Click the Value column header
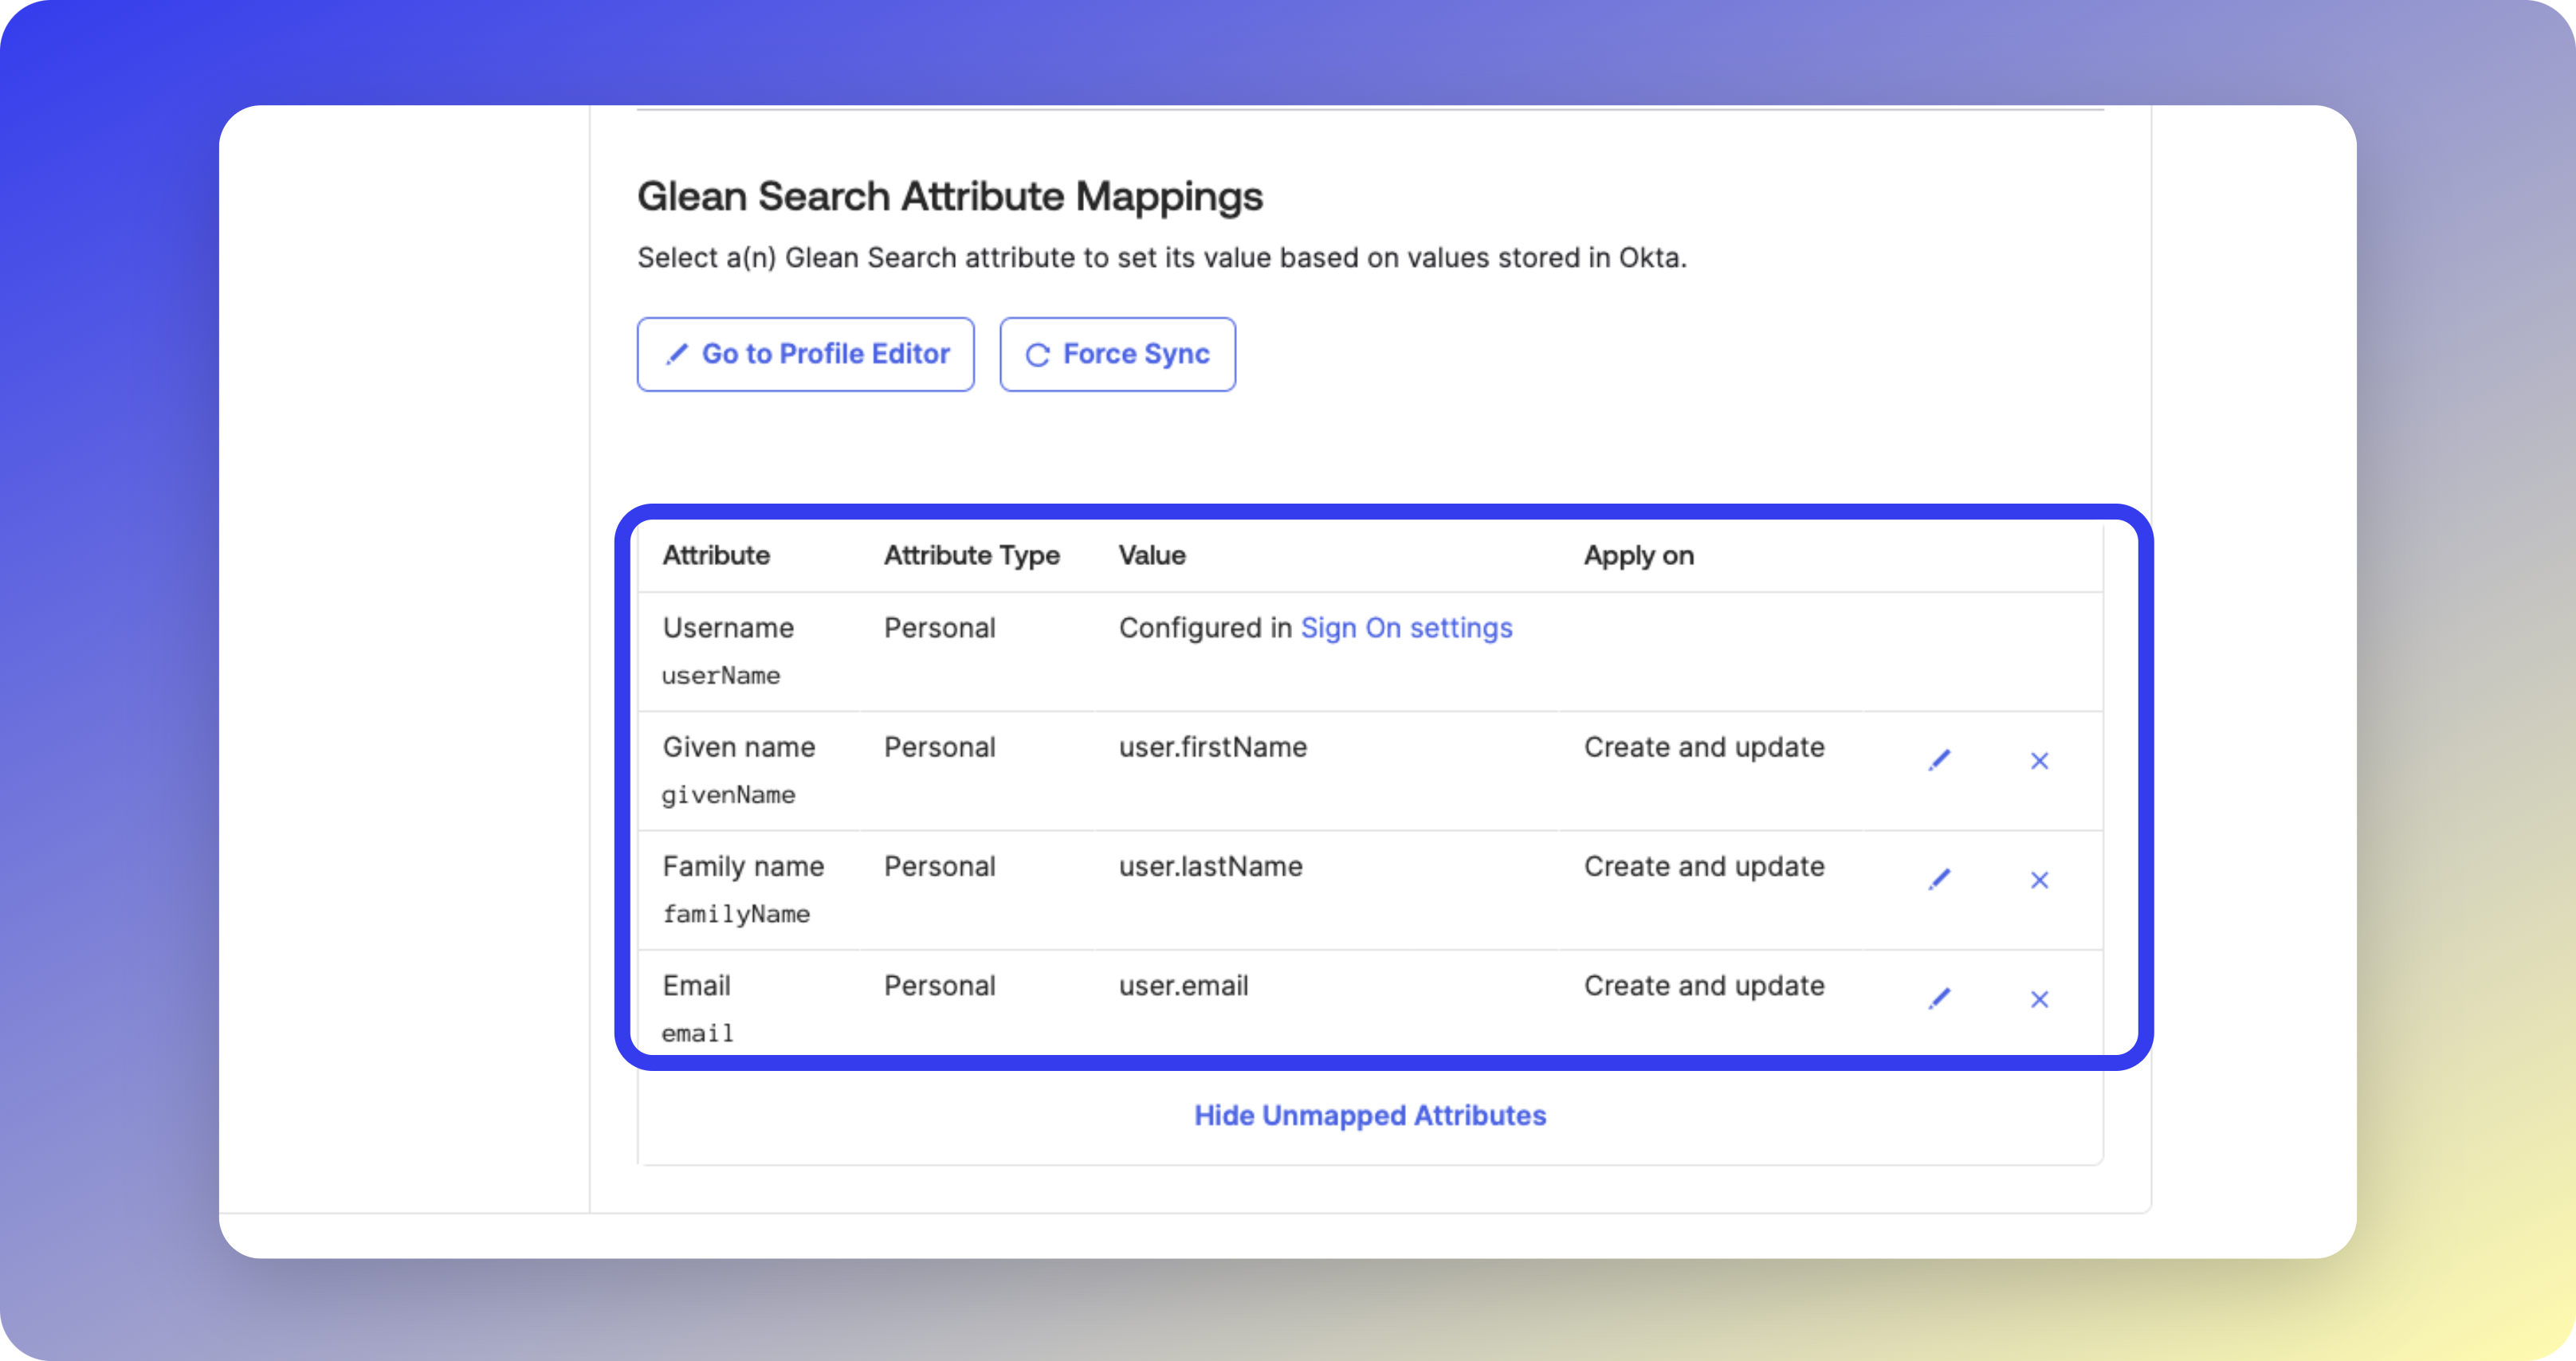This screenshot has width=2576, height=1361. click(1151, 555)
